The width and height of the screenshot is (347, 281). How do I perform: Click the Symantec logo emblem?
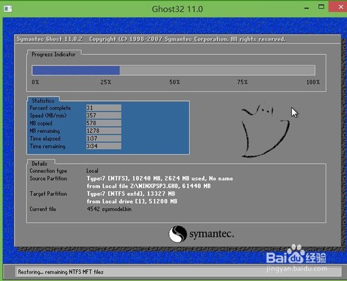click(x=178, y=234)
